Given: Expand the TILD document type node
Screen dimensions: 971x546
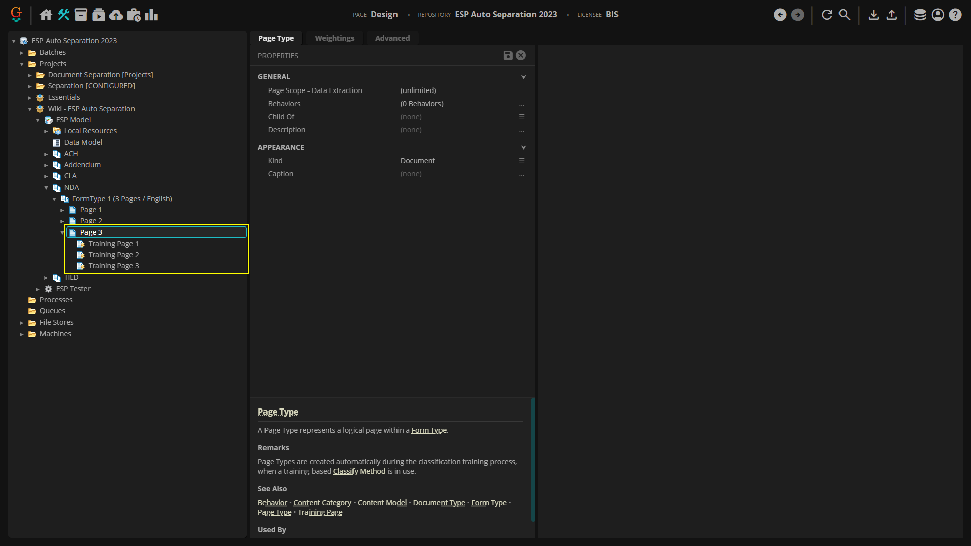Looking at the screenshot, I should 46,278.
